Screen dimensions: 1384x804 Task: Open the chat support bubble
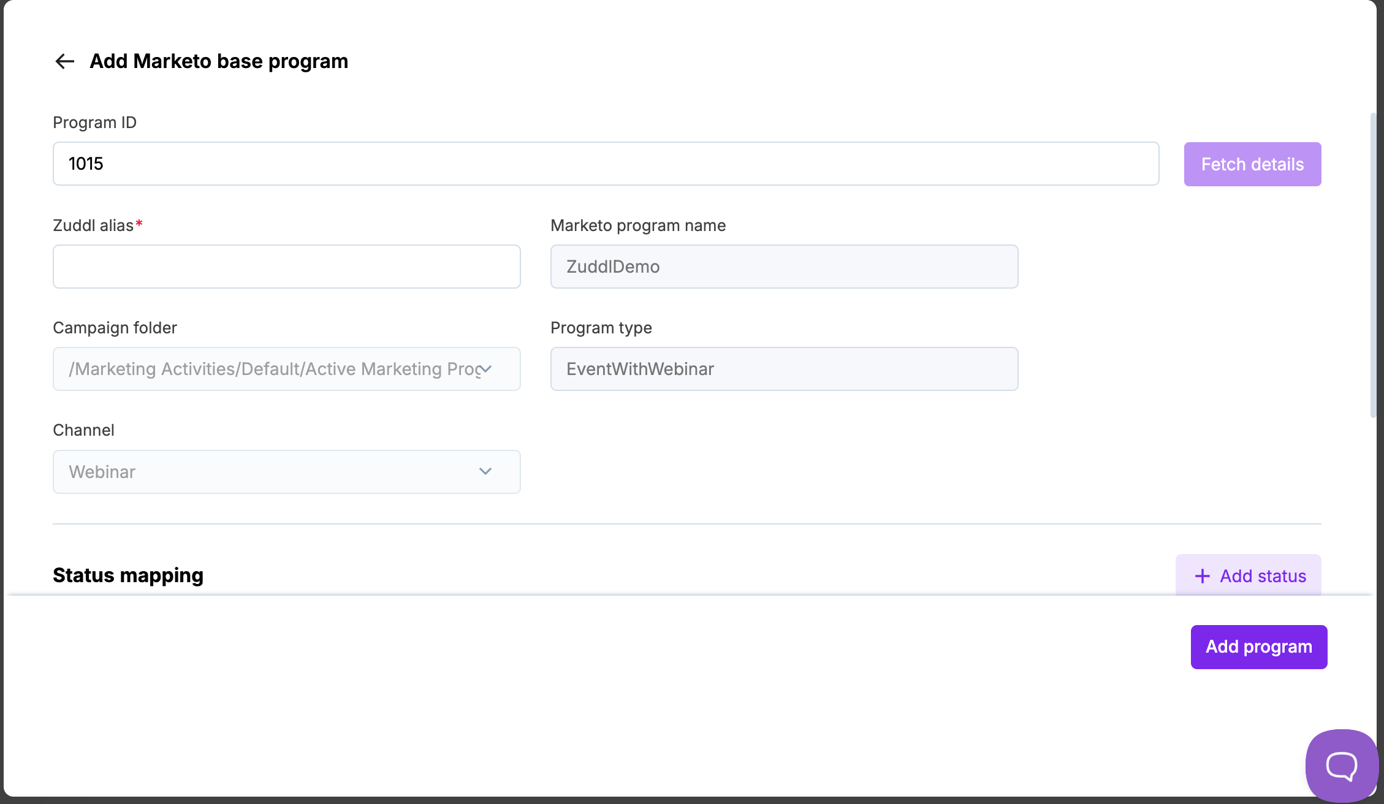pos(1341,765)
